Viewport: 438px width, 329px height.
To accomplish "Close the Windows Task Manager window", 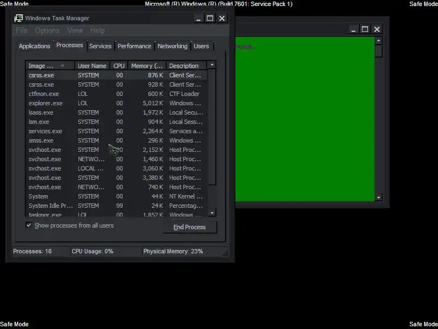I will [x=222, y=19].
